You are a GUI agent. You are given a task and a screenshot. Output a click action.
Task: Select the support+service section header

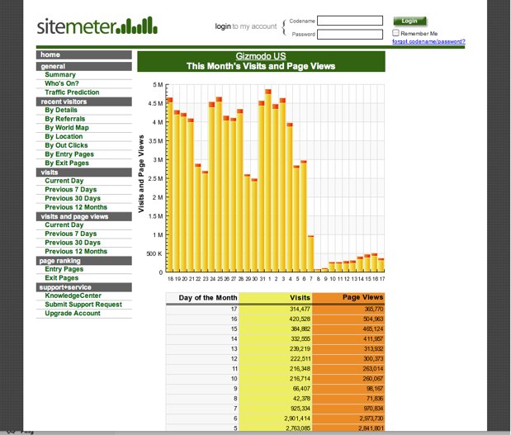84,287
